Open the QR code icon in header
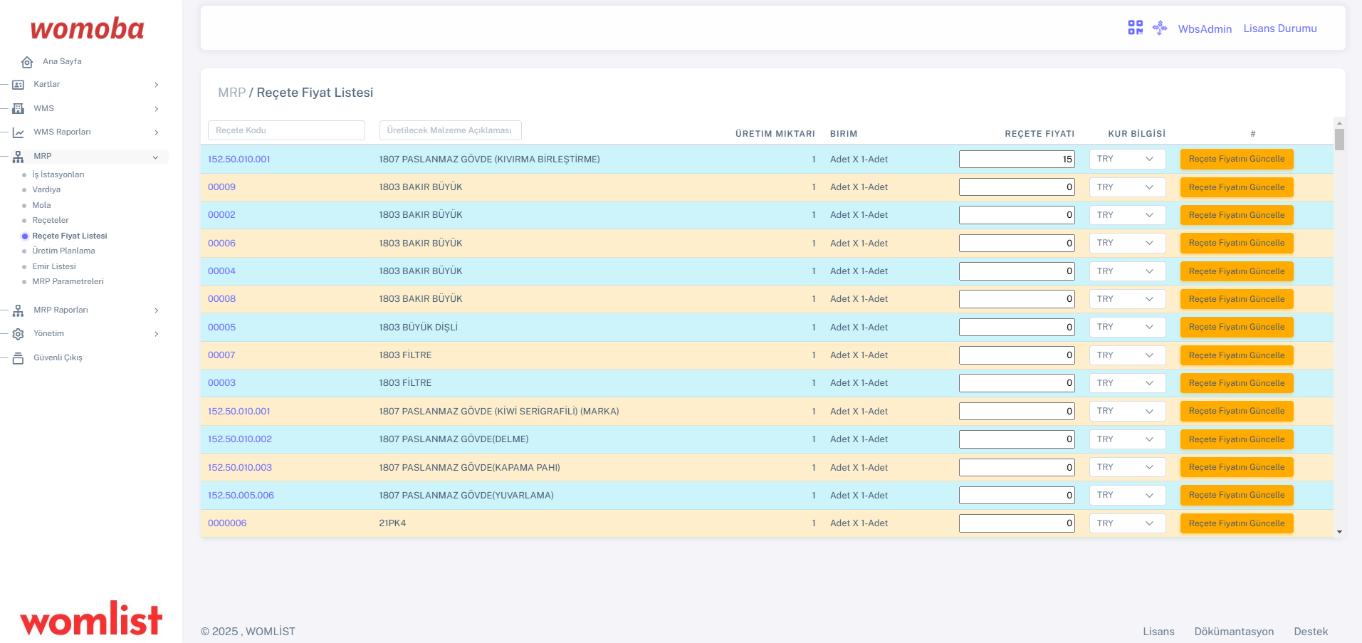The height and width of the screenshot is (643, 1362). click(x=1135, y=28)
